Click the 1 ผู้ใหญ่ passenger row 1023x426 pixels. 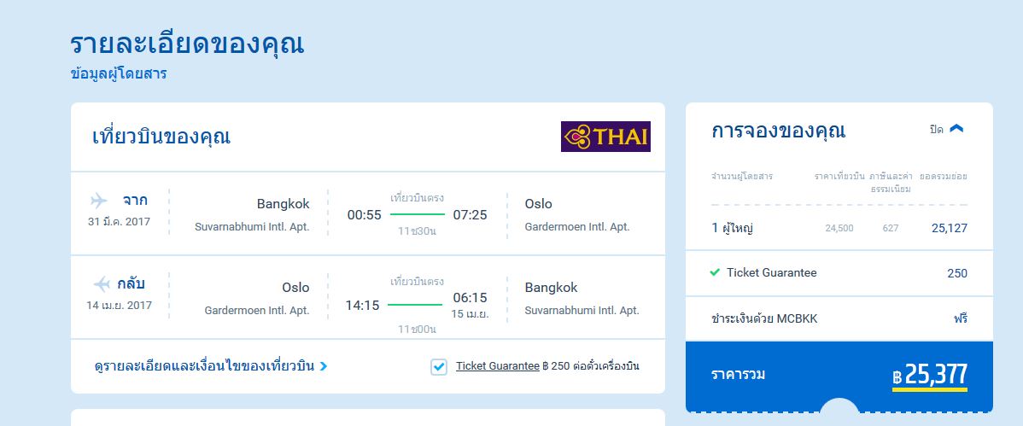(839, 228)
